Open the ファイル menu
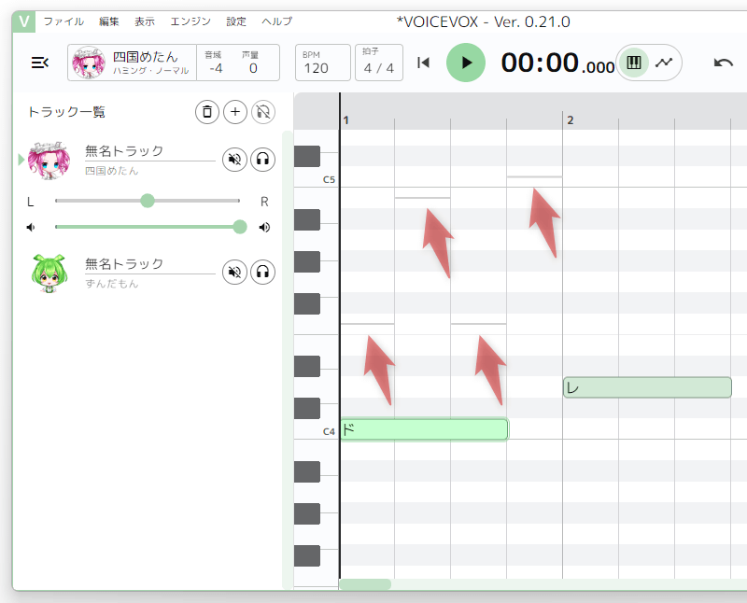747x603 pixels. (63, 21)
